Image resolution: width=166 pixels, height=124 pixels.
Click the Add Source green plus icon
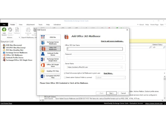pos(4,30)
